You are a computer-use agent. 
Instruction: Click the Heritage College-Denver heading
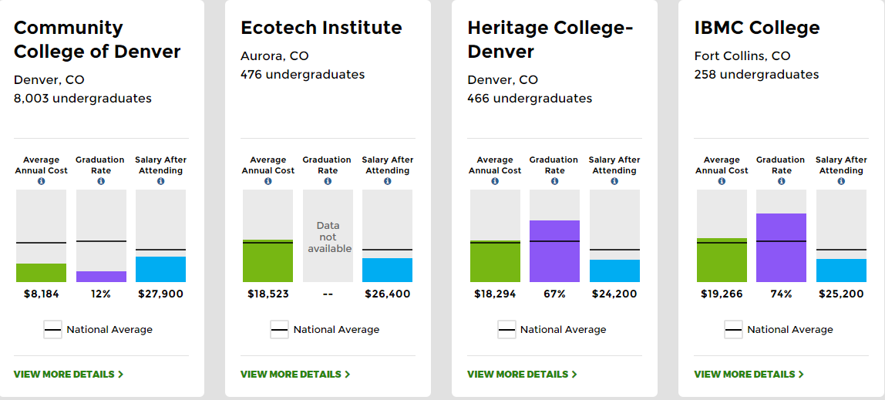point(550,40)
